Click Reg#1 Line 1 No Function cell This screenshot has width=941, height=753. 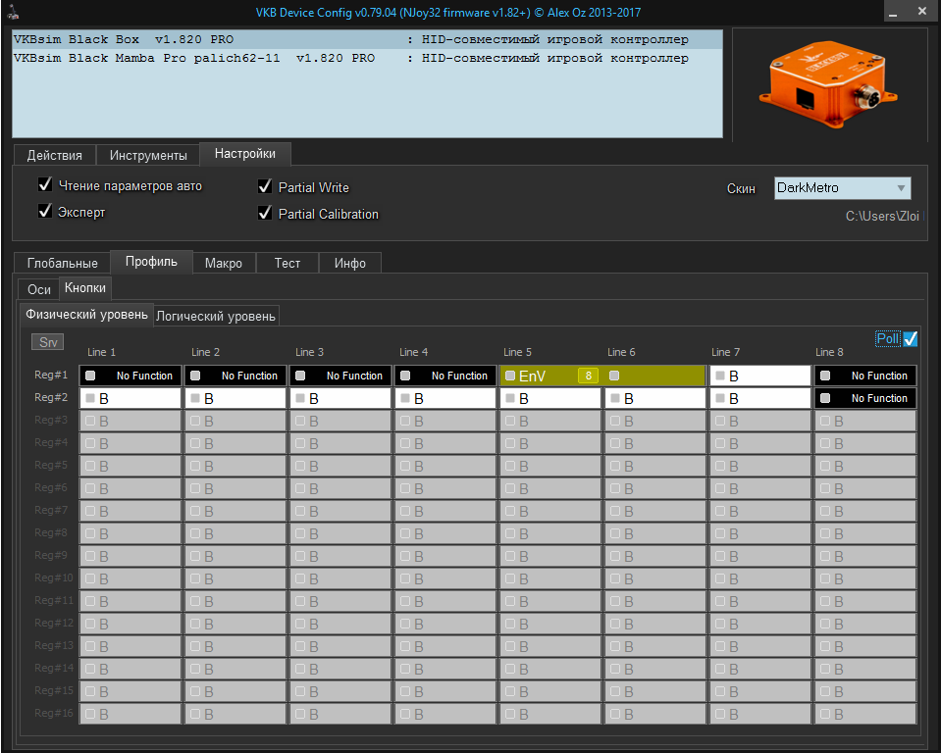(131, 376)
